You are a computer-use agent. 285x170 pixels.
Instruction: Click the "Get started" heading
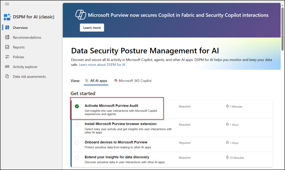point(83,93)
